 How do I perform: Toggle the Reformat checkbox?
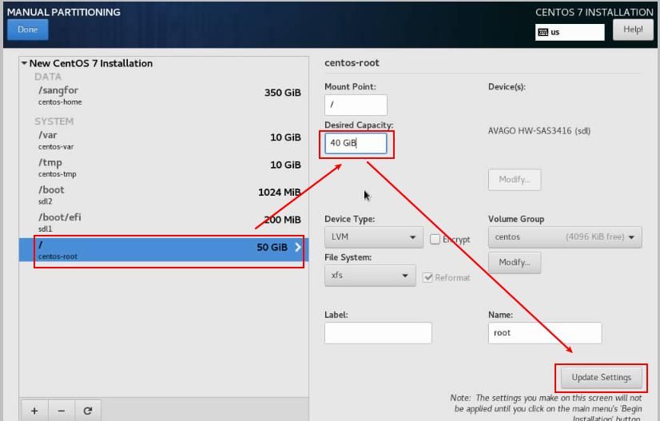(429, 277)
